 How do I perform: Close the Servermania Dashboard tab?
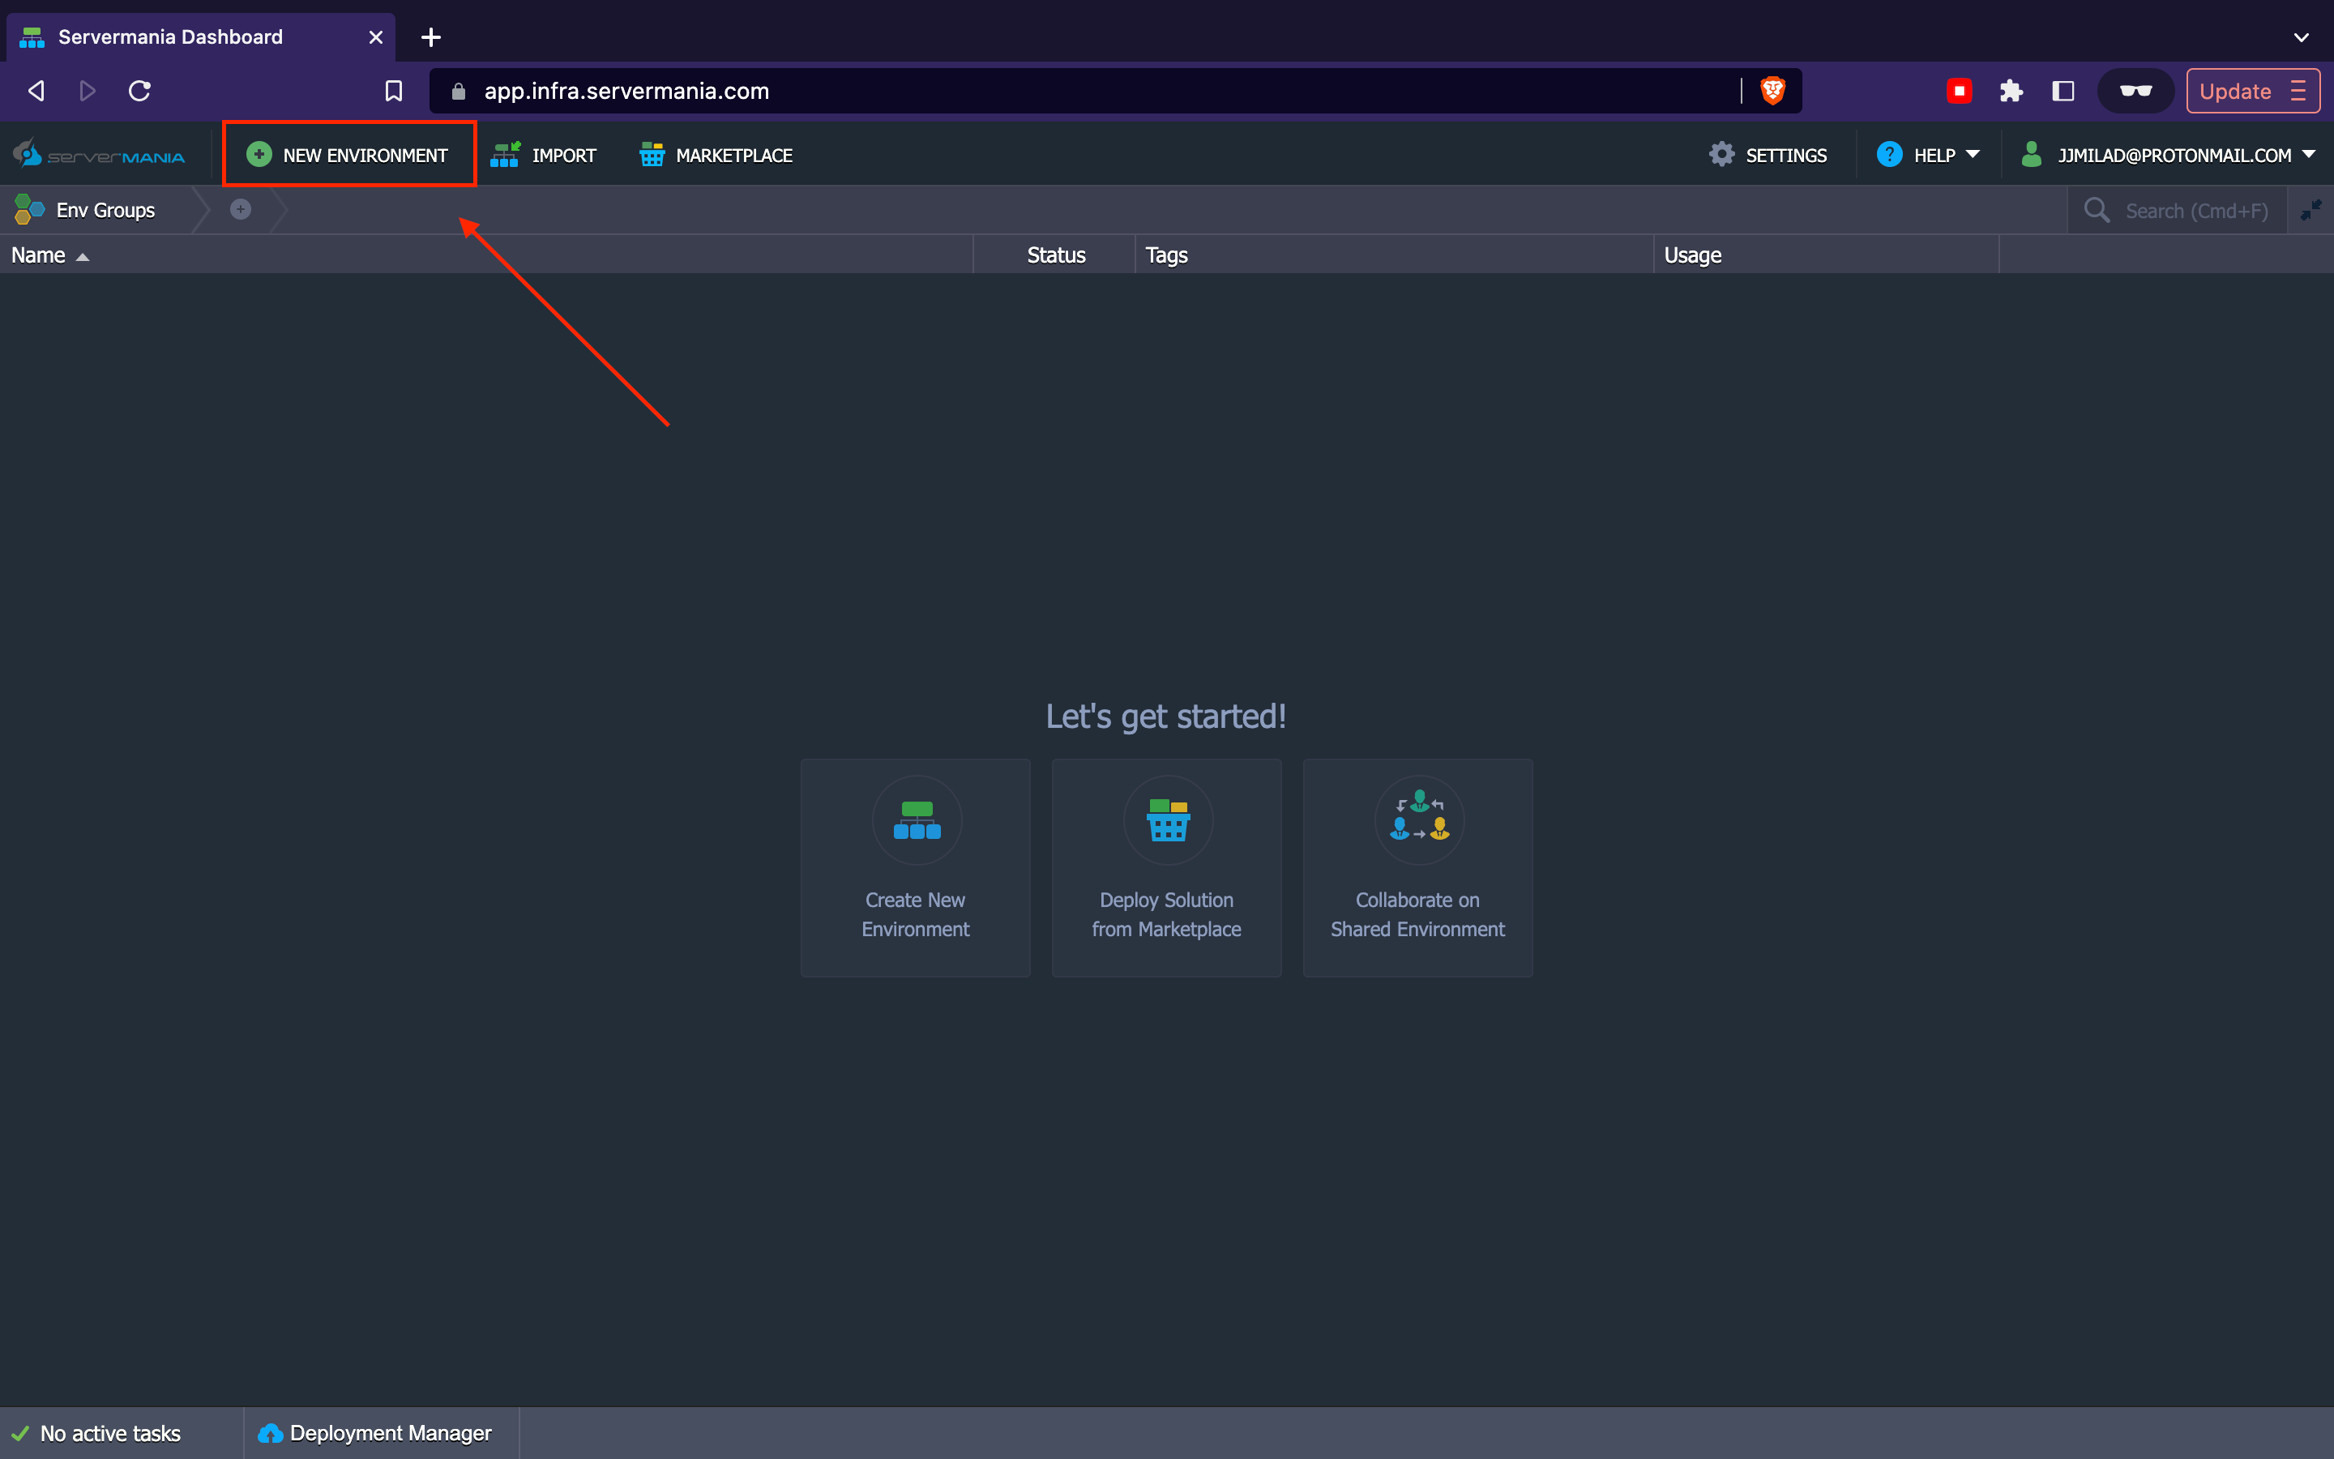pos(376,37)
